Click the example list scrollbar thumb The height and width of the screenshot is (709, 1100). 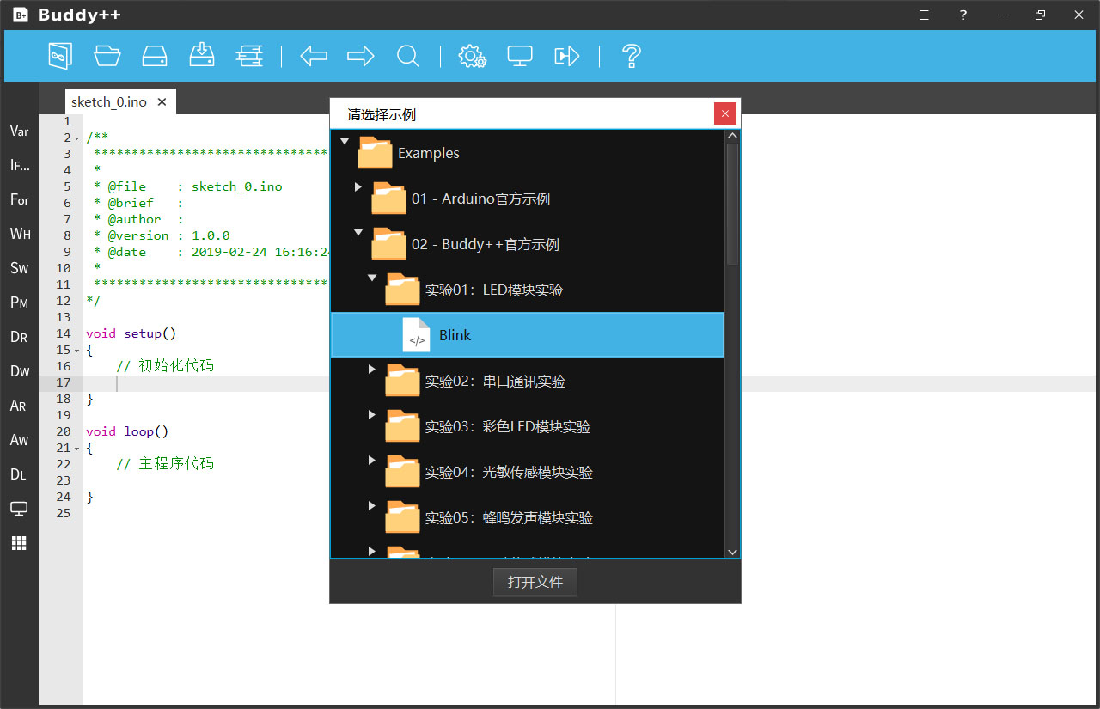pyautogui.click(x=732, y=204)
